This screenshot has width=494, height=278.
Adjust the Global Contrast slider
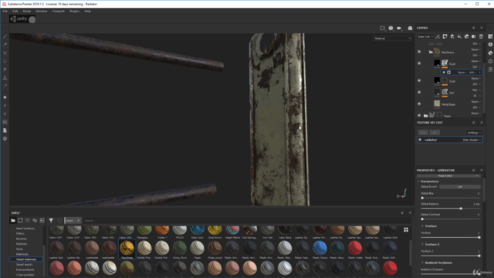coord(450,219)
